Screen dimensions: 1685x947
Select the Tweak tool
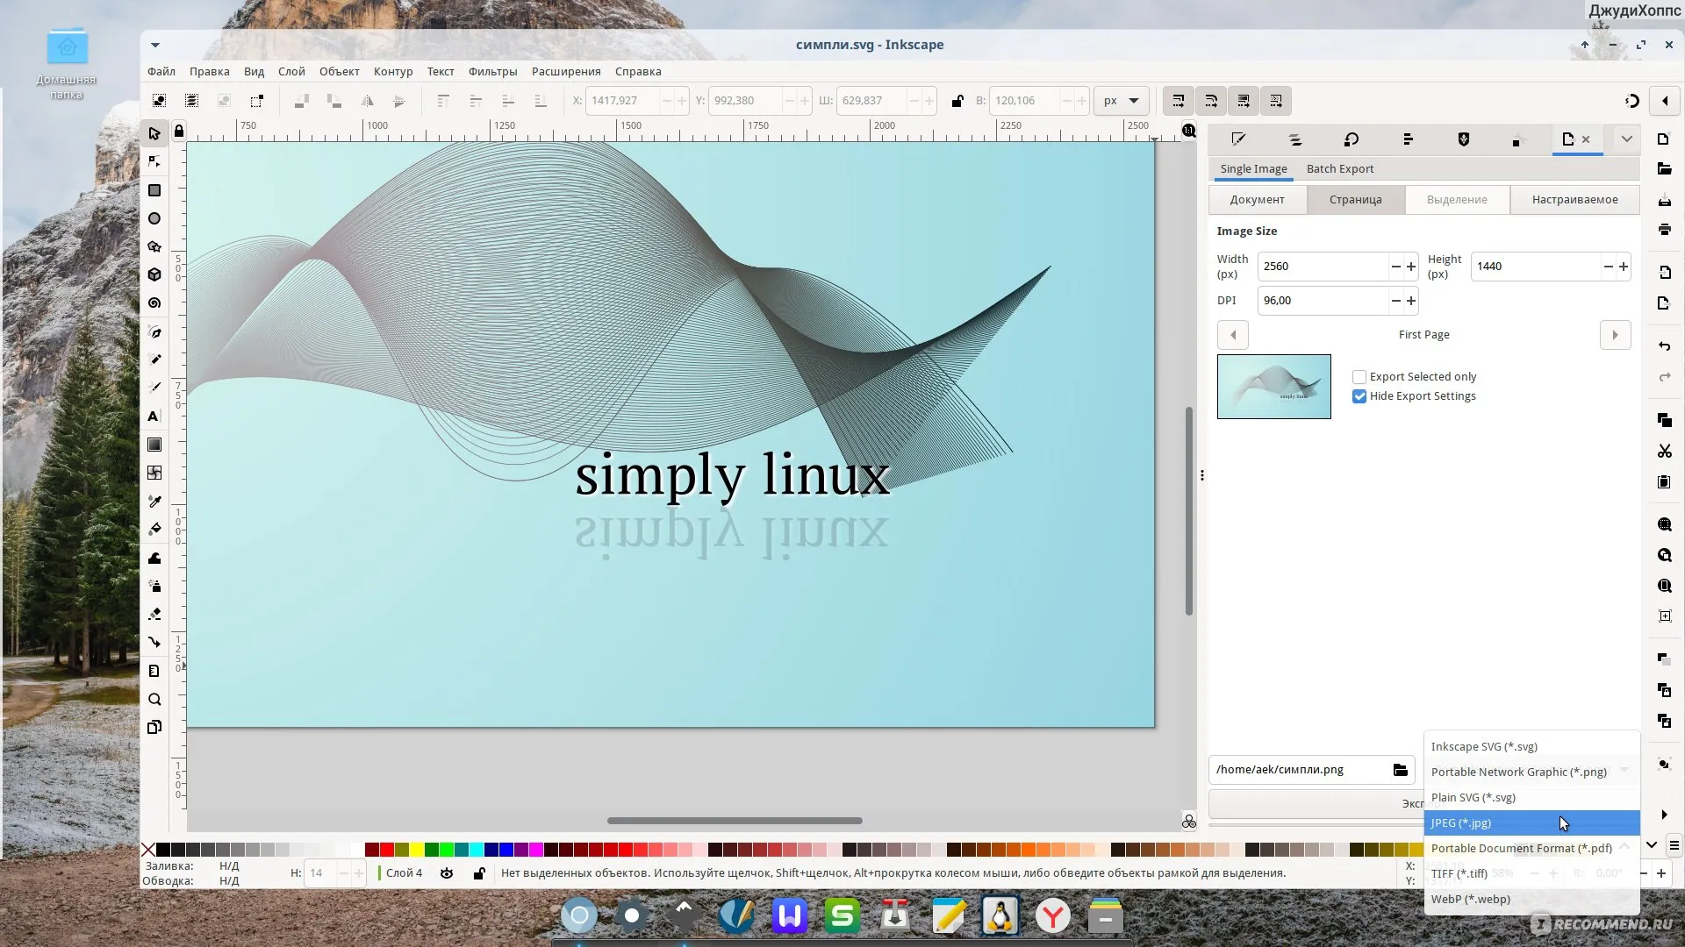tap(154, 558)
